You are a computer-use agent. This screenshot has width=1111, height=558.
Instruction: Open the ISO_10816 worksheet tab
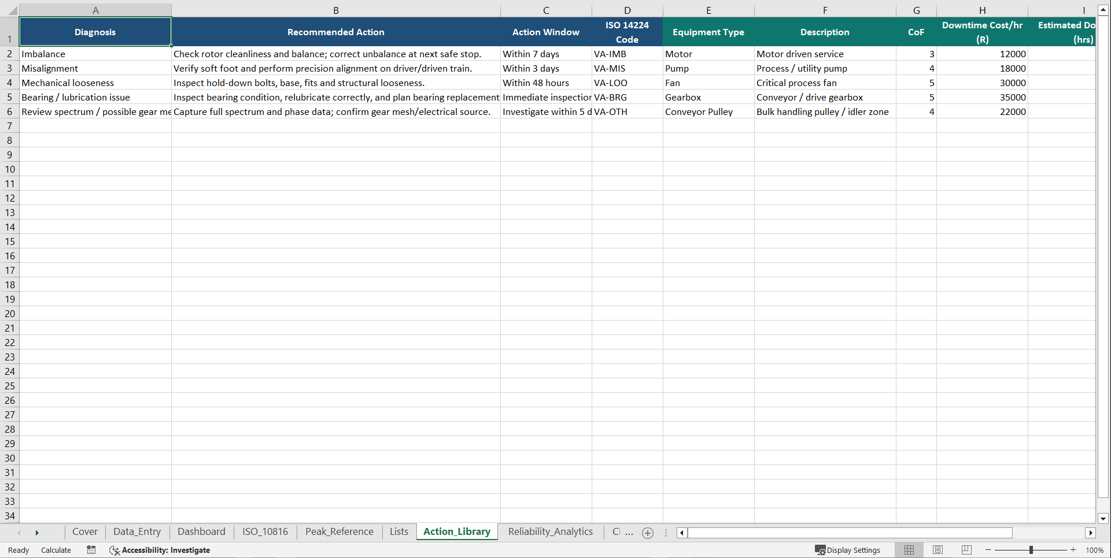click(x=264, y=531)
